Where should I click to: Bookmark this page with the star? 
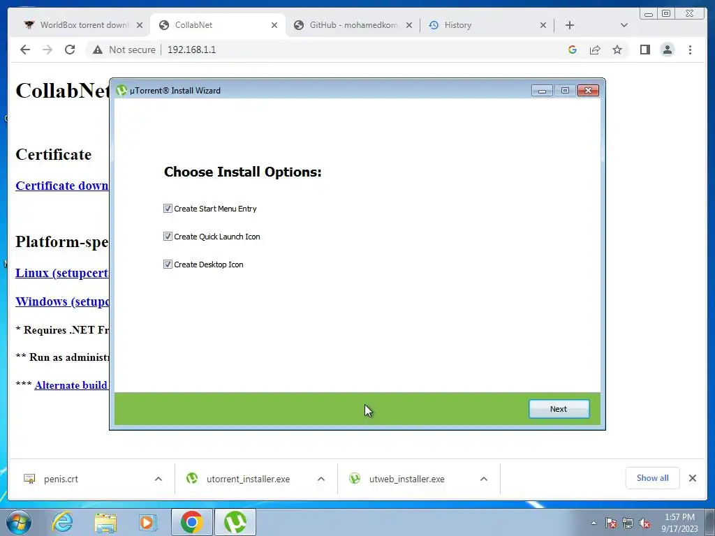[x=617, y=50]
